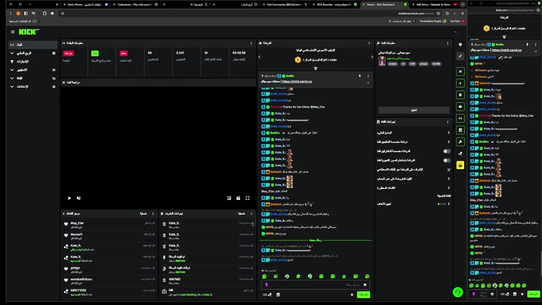
Task: Open chat panel options menu
Action: [369, 43]
